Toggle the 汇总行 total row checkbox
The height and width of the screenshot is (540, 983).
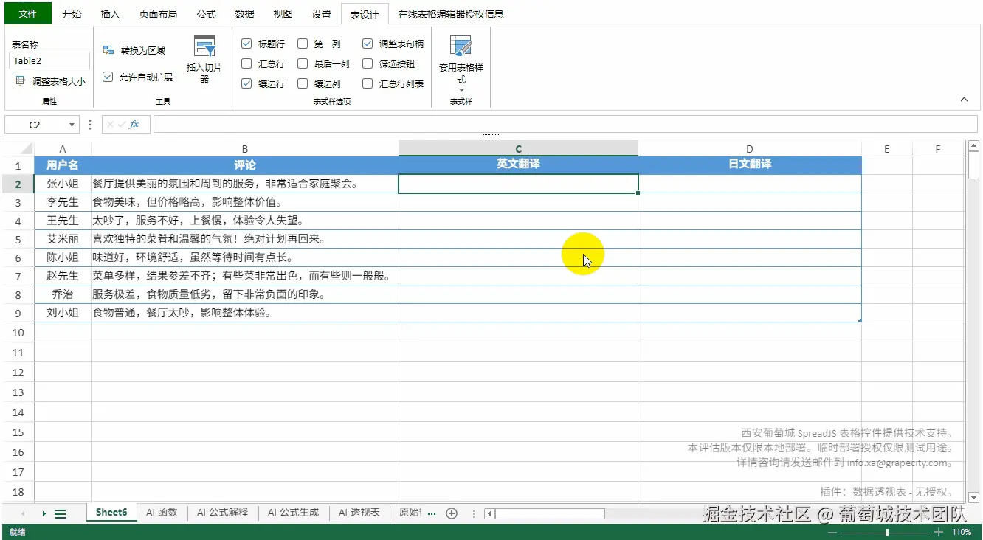pyautogui.click(x=246, y=63)
